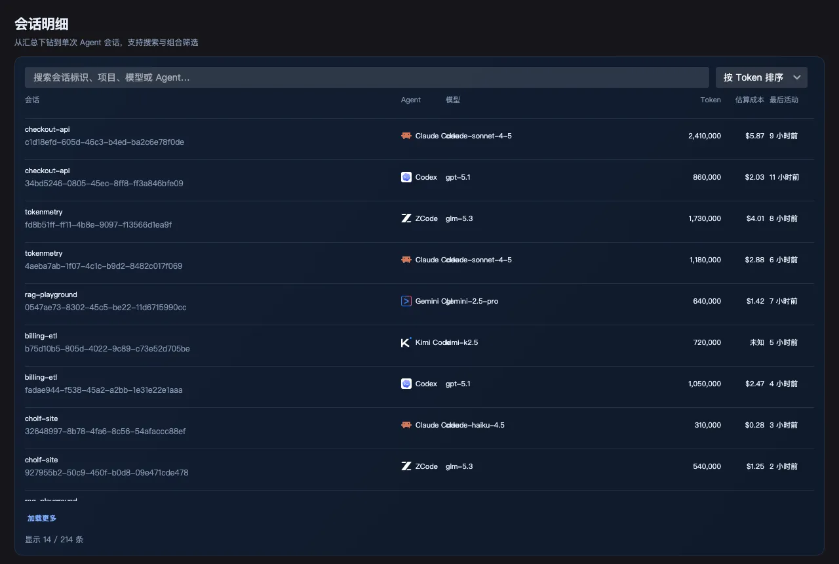The height and width of the screenshot is (564, 839).
Task: Click the $2.47 cost value
Action: tap(754, 384)
